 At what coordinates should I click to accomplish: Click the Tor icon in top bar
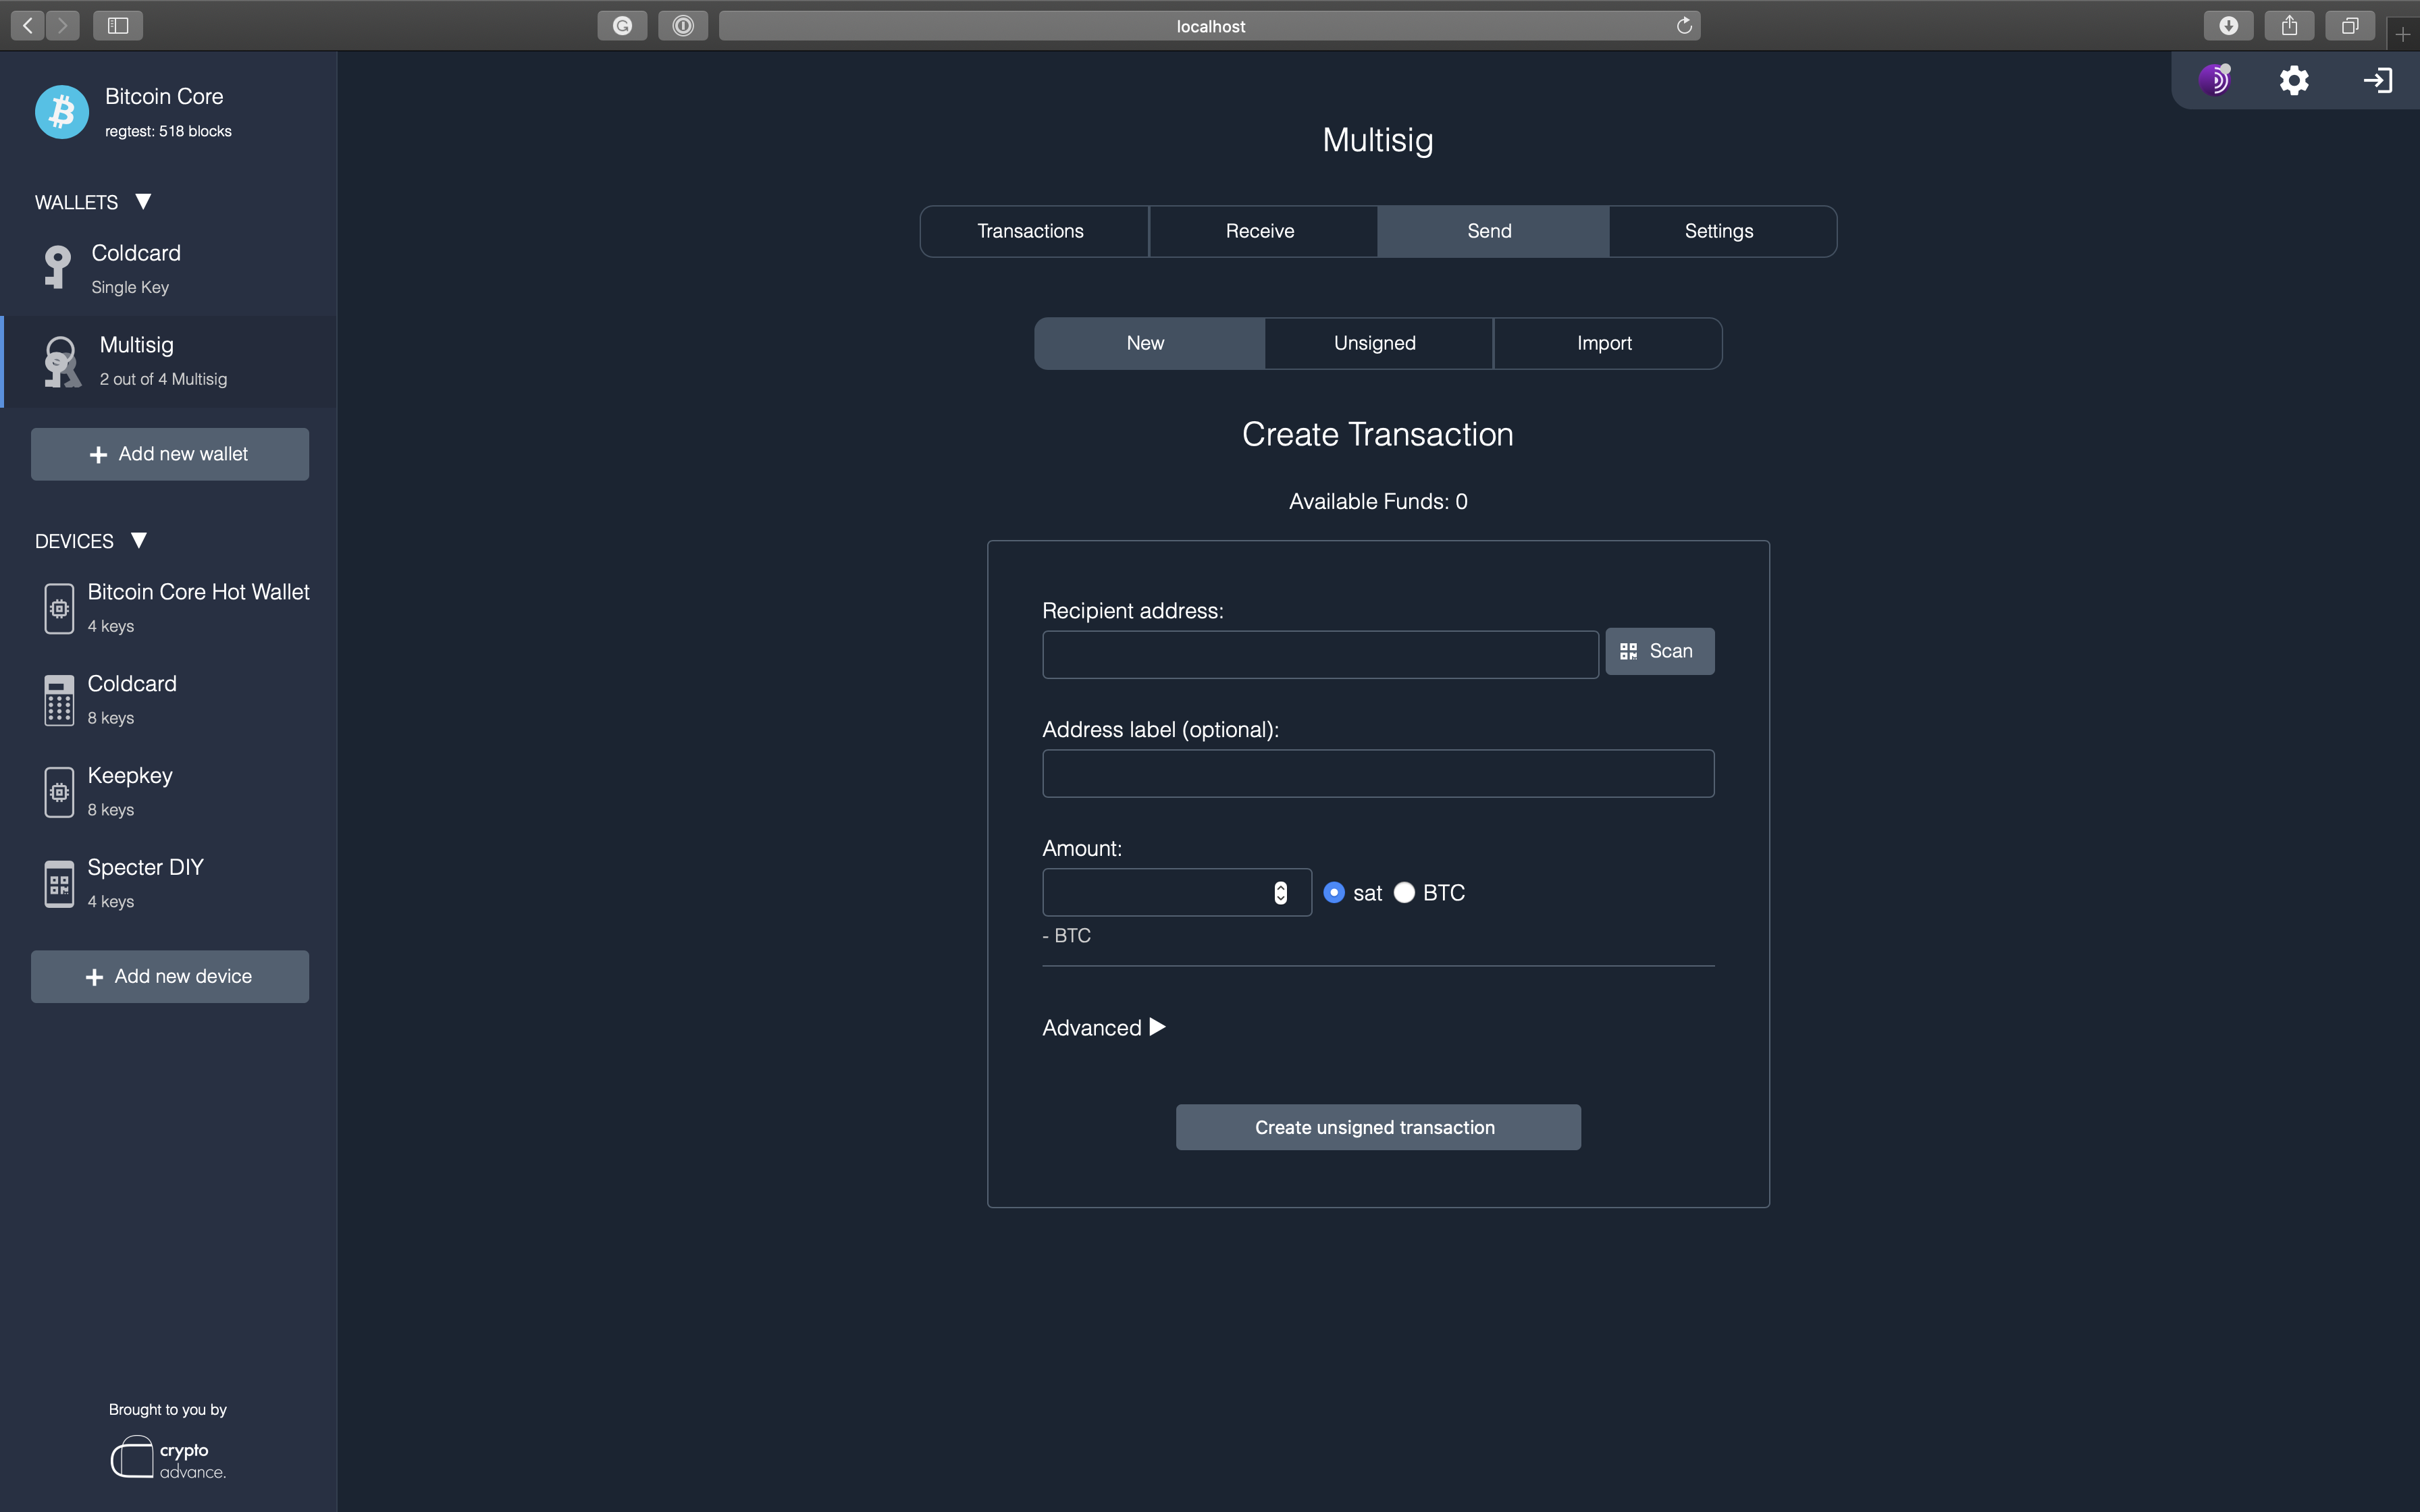[2215, 80]
